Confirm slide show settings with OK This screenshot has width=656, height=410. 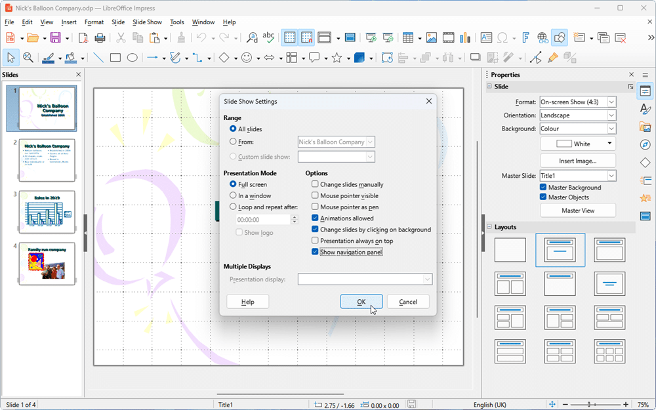tap(361, 301)
